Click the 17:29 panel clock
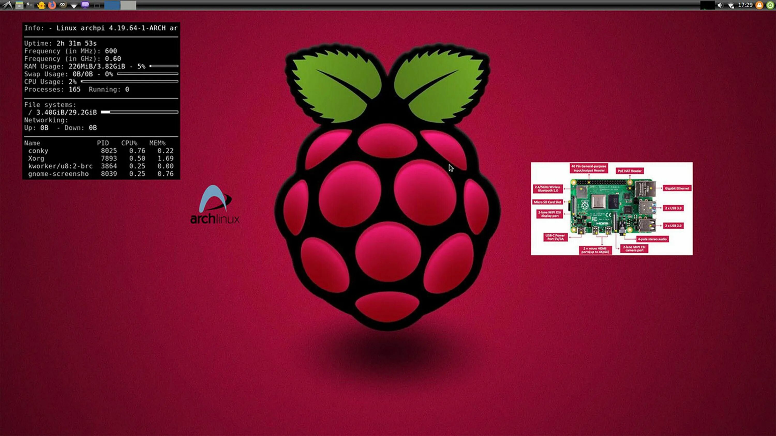This screenshot has width=776, height=436. coord(745,5)
